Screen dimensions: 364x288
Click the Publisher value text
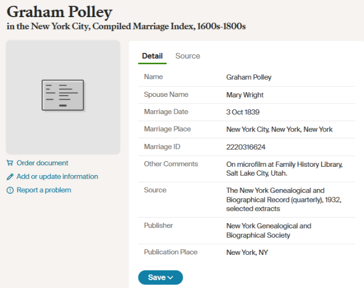[x=269, y=231]
